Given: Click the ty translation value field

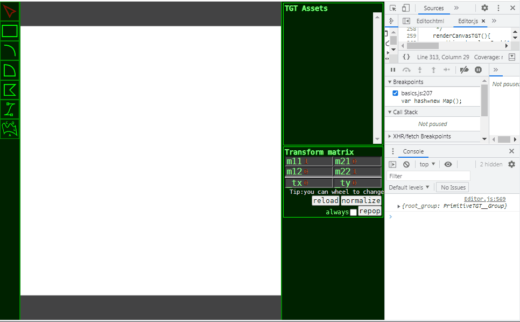Looking at the screenshot, I should (357, 183).
